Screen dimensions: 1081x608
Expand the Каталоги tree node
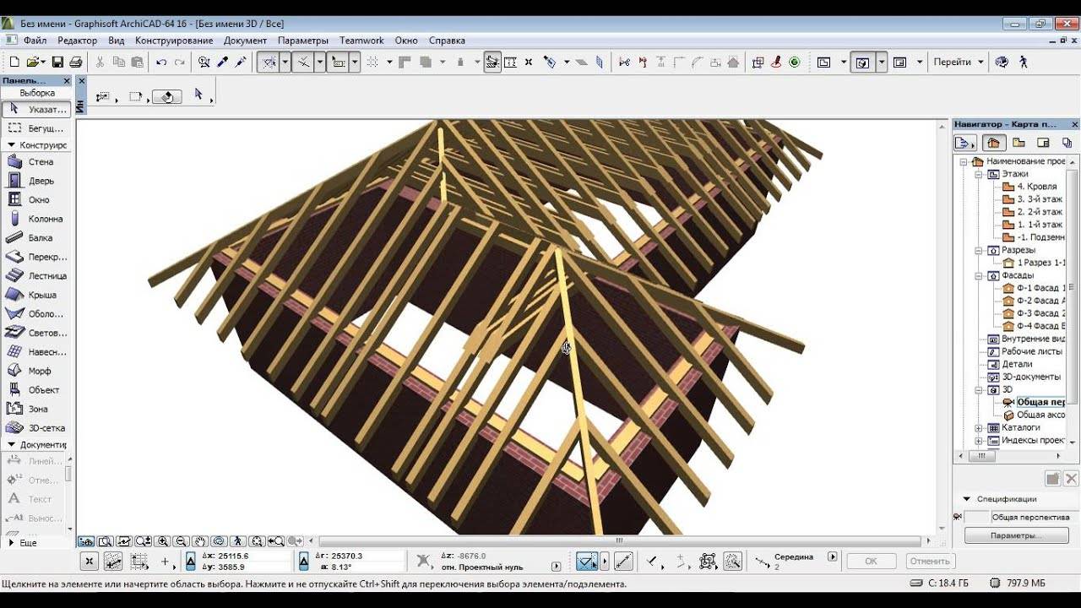(979, 428)
